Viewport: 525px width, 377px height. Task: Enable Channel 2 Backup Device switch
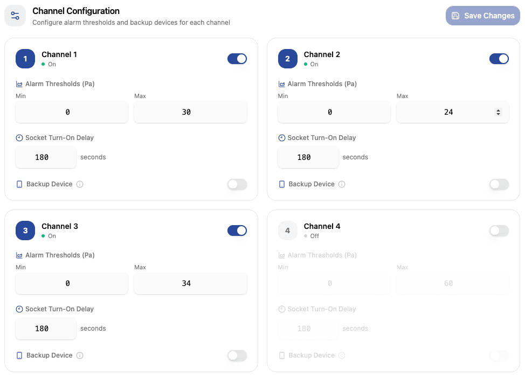pos(499,184)
